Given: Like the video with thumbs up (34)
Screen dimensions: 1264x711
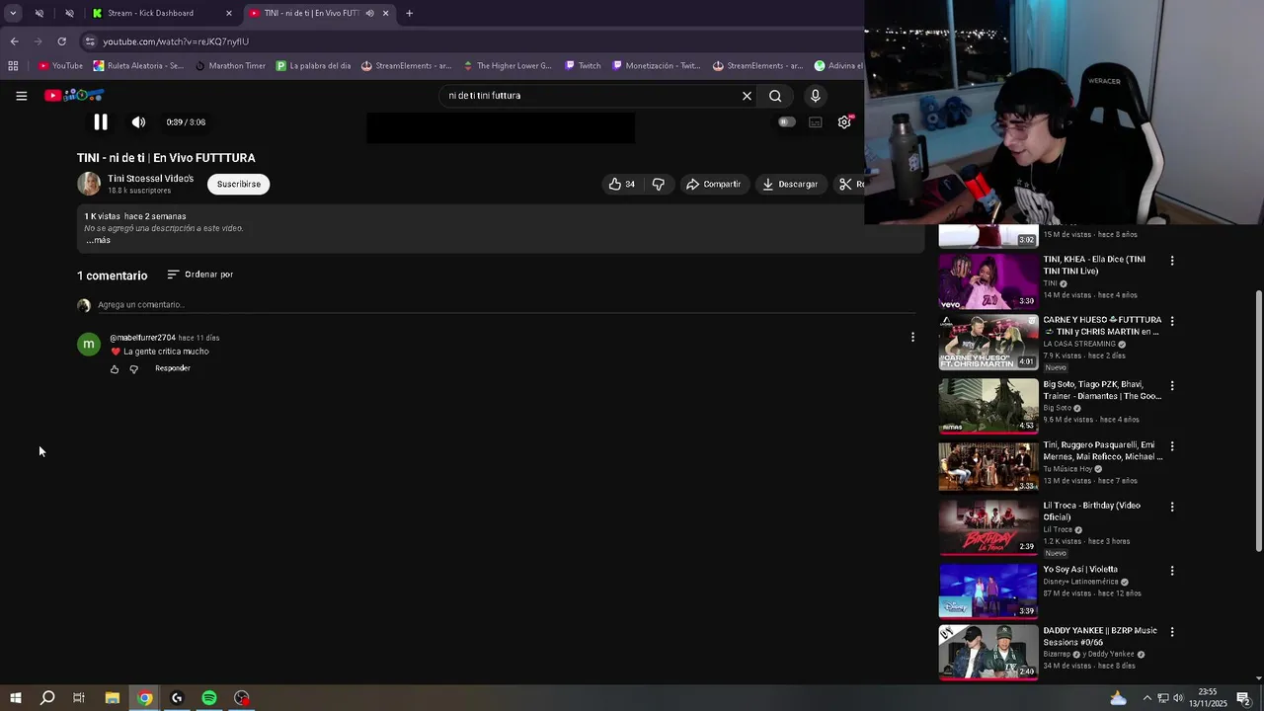Looking at the screenshot, I should pos(622,184).
